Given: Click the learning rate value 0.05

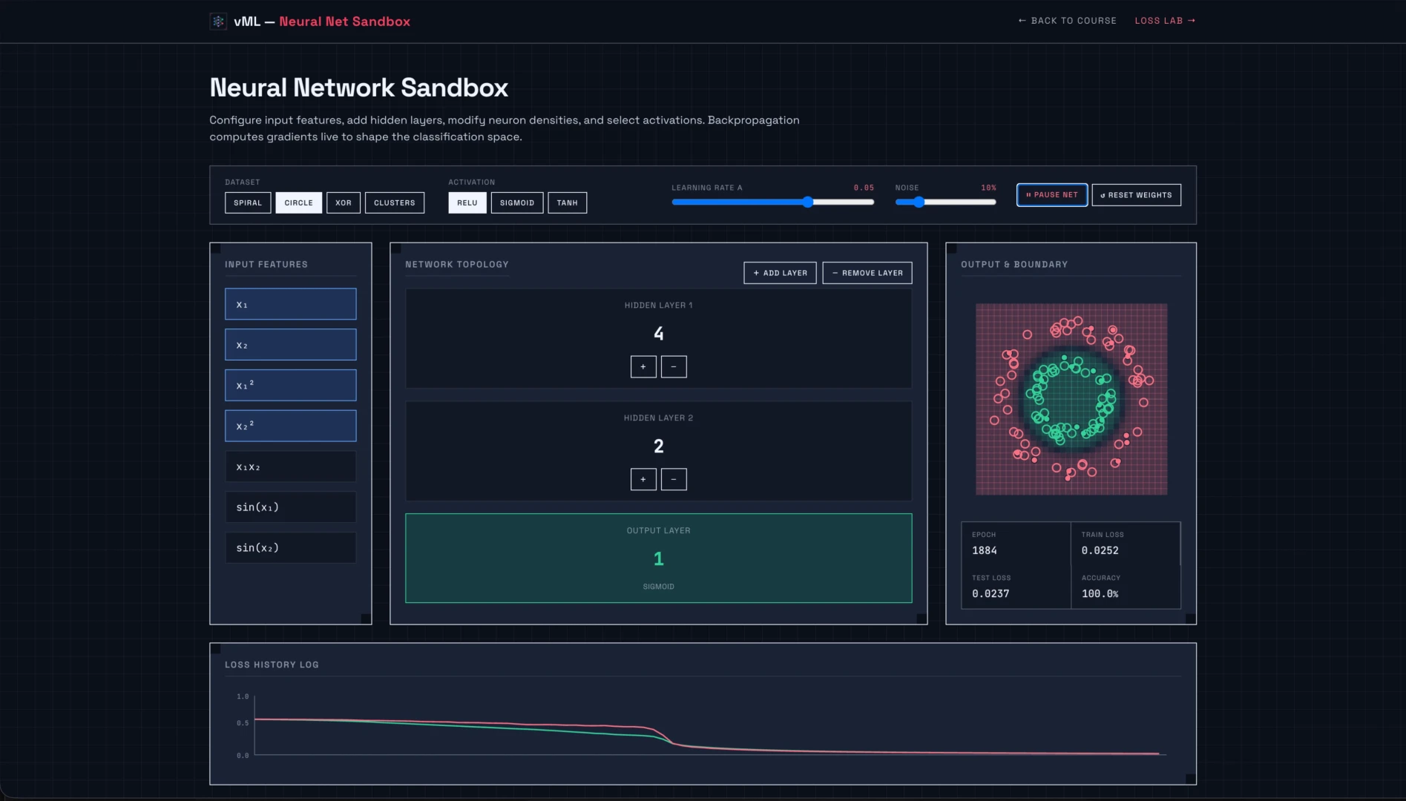Looking at the screenshot, I should point(864,188).
